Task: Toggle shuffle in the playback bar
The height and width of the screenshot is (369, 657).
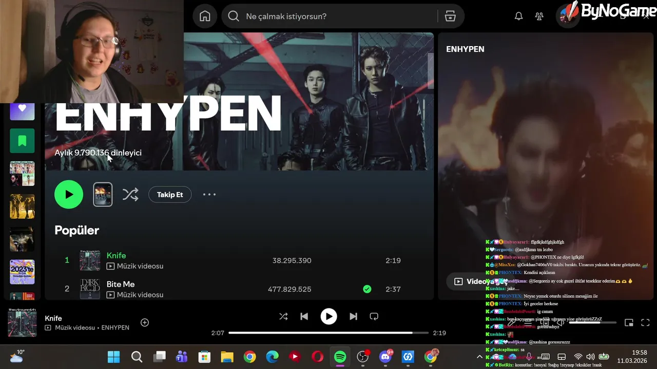Action: 283,316
